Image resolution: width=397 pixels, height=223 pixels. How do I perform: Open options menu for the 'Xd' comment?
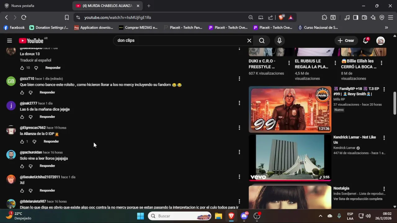click(x=239, y=177)
